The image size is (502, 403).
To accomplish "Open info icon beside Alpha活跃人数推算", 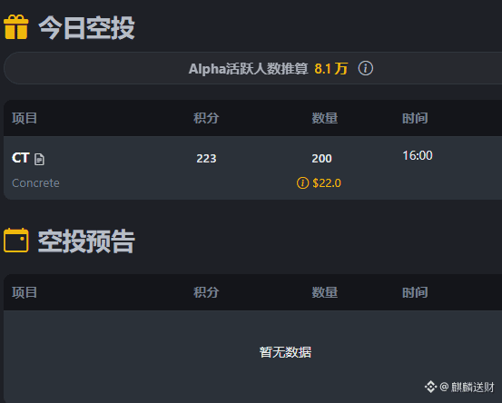I will [x=365, y=68].
